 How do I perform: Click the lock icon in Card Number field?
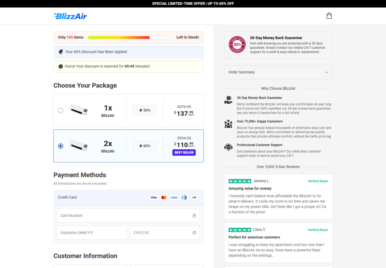click(x=194, y=216)
